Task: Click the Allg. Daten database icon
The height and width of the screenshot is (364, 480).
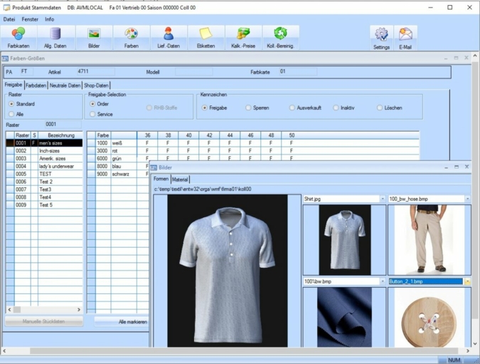Action: [55, 38]
